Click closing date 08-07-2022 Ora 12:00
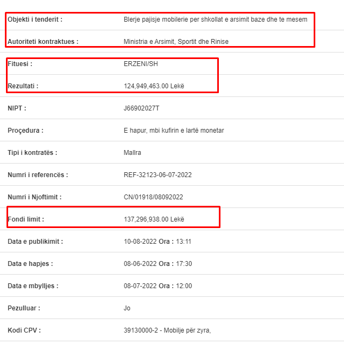 click(158, 286)
